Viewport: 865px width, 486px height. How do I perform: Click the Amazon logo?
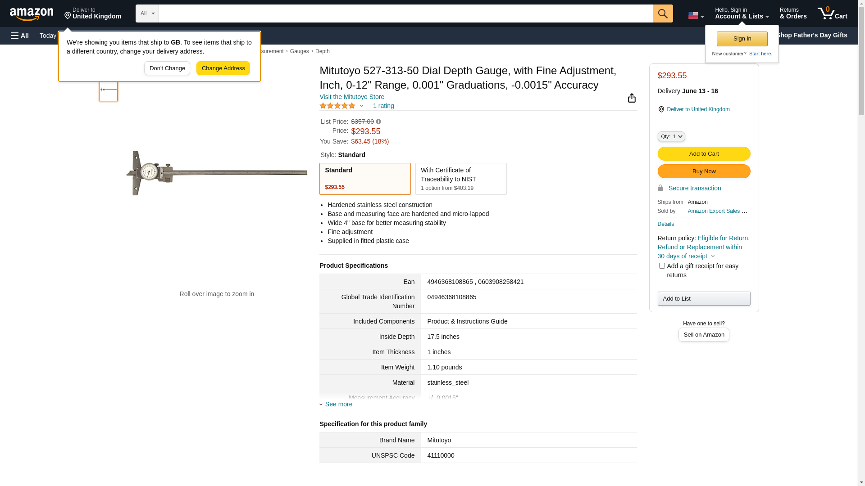(32, 14)
